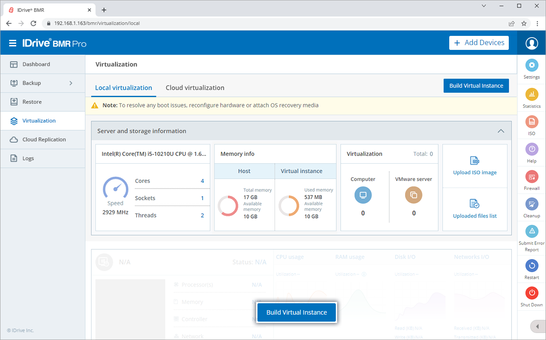
Task: Launch the Cleanup tool icon
Action: point(532,204)
